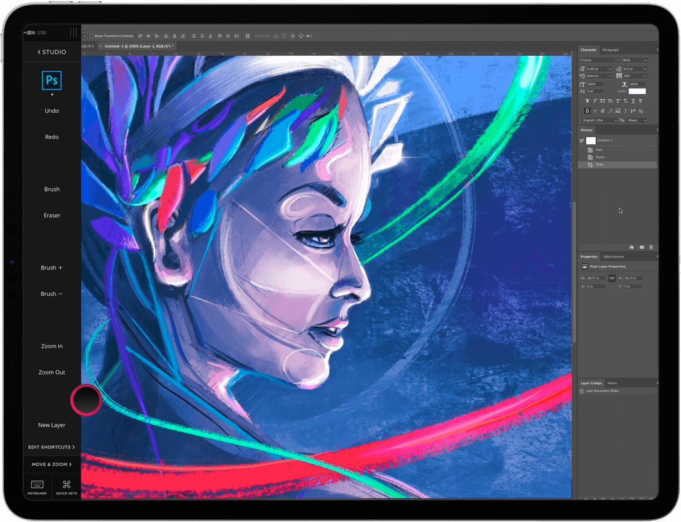Open the English: USA language dropdown
Viewport: 681px width, 522px height.
tap(600, 120)
